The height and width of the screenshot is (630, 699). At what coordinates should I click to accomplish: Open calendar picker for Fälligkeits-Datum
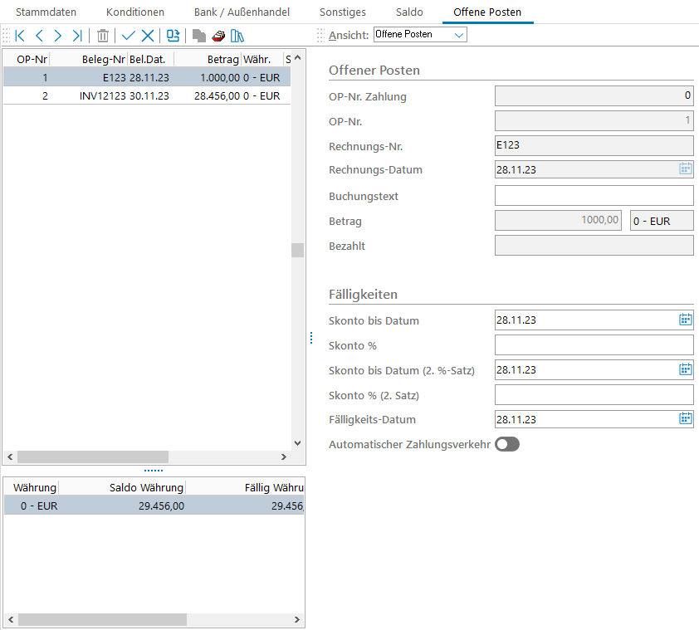(x=685, y=419)
